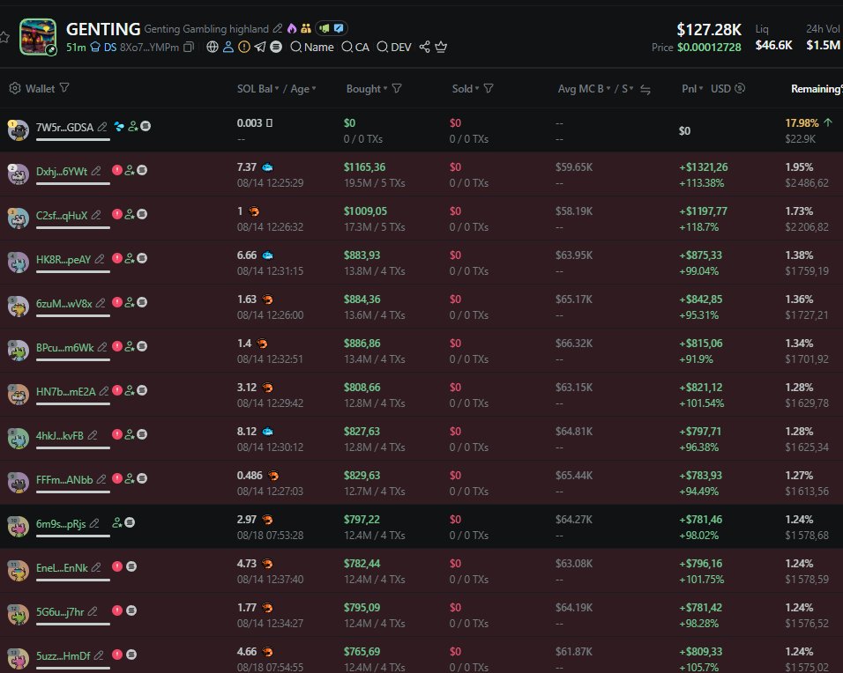This screenshot has height=673, width=843.
Task: Open wallet 6m9s...pRjs
Action: click(61, 523)
